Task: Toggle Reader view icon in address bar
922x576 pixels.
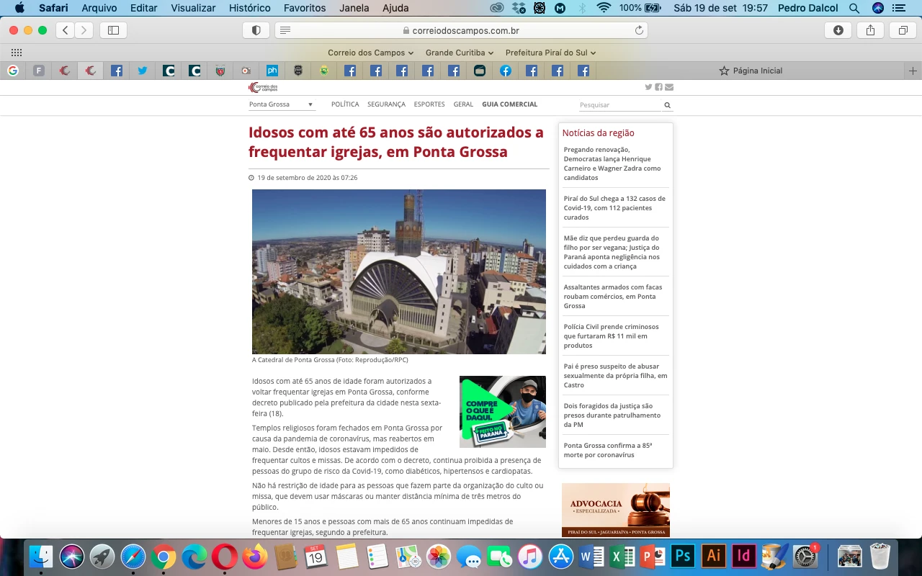Action: tap(285, 30)
